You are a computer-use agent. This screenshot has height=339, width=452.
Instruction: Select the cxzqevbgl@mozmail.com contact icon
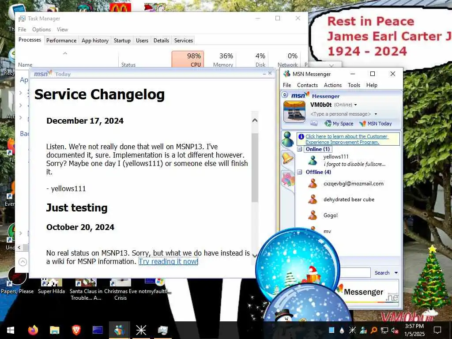coord(313,183)
